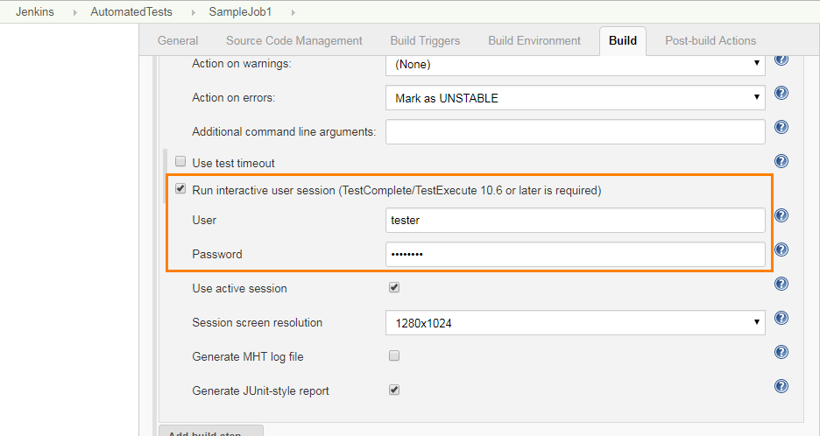Open help for Generate MHT log file
820x436 pixels.
pos(781,352)
